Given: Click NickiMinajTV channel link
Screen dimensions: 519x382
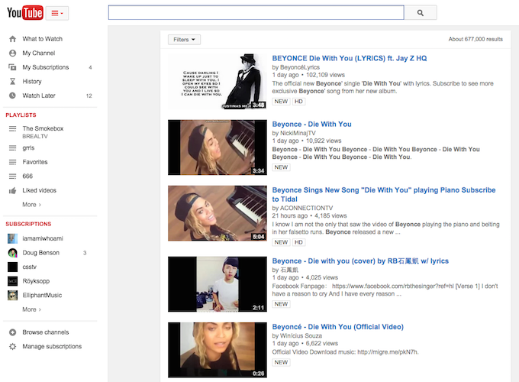Looking at the screenshot, I should [x=301, y=133].
